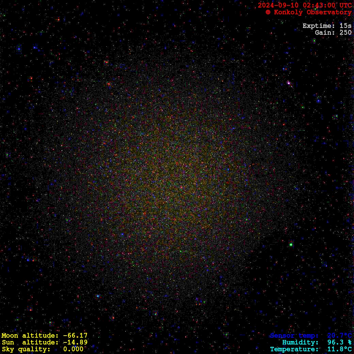This screenshot has width=354, height=354.
Task: Click the 0.000 sky quality number
Action: pos(73,349)
